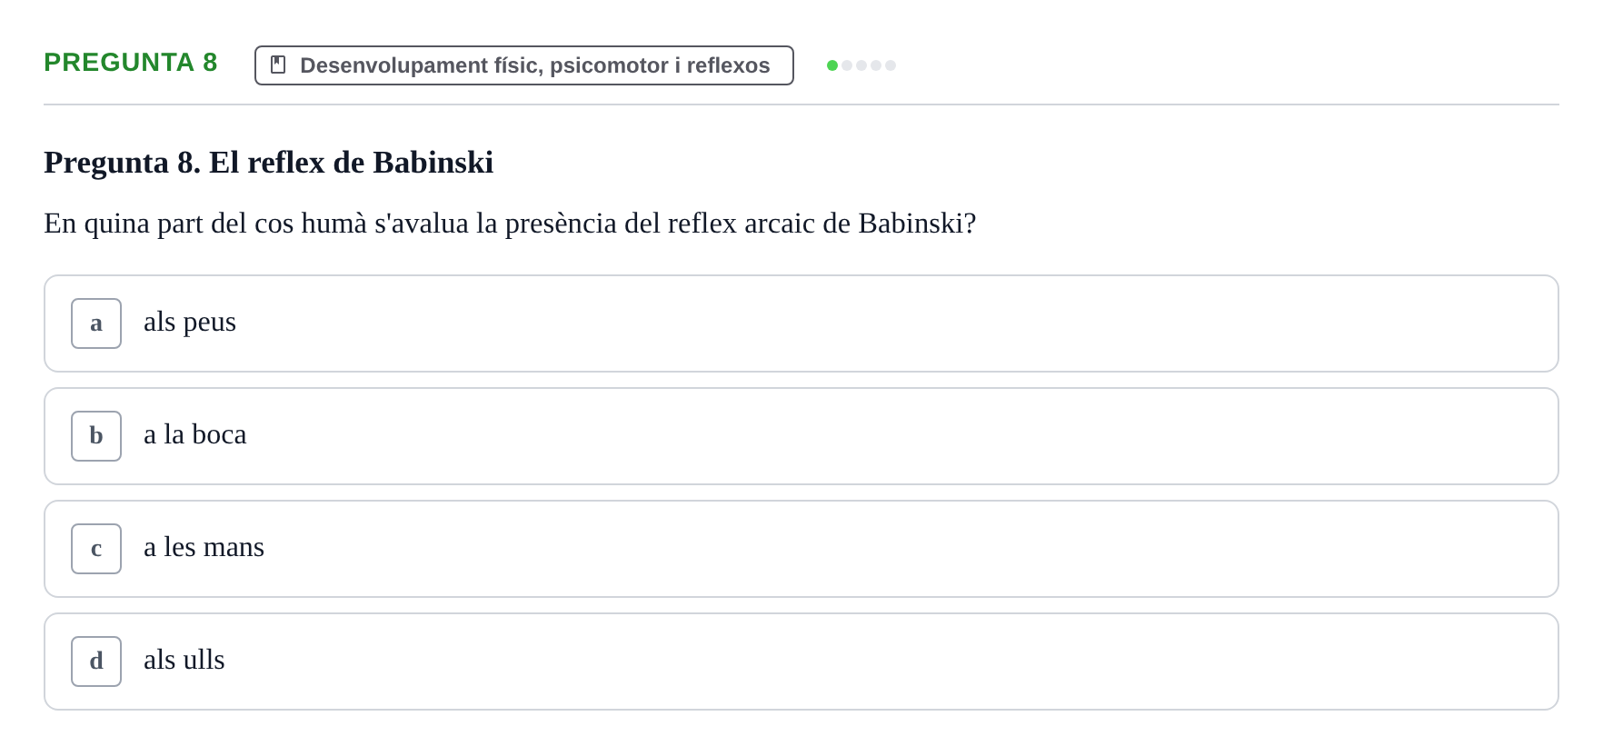This screenshot has height=756, width=1603.
Task: Choose the answer 'a la boca'
Action: [194, 435]
